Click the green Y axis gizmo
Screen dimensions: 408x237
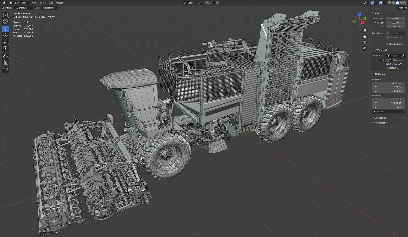[365, 18]
